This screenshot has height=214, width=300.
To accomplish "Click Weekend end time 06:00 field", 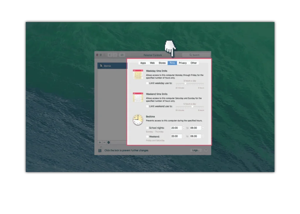I will [x=195, y=136].
